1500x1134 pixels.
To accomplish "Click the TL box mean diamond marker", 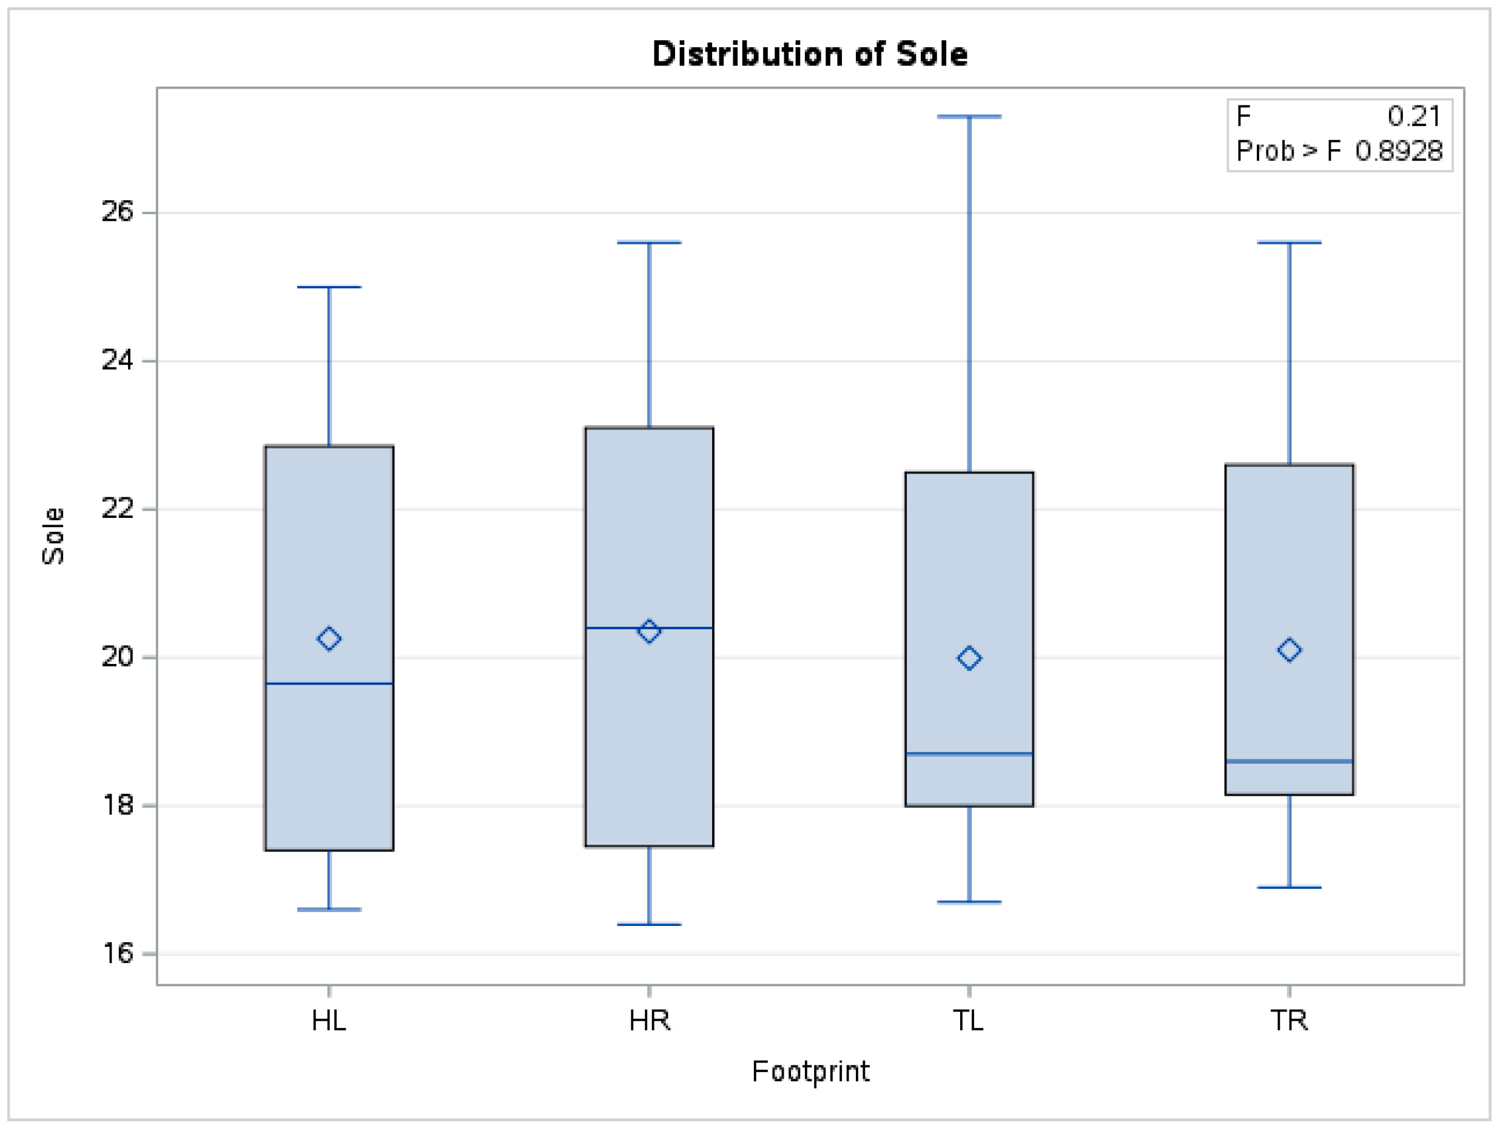I will [x=969, y=658].
